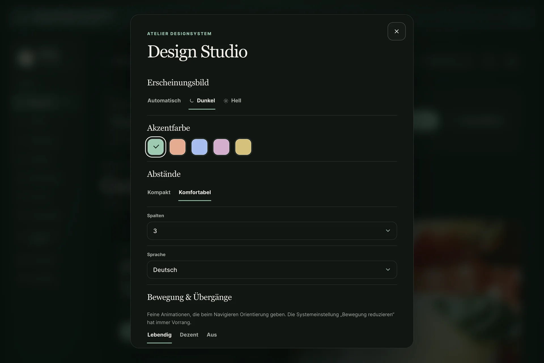Viewport: 544px width, 363px height.
Task: Click the moon icon beside Dunkel
Action: tap(192, 101)
